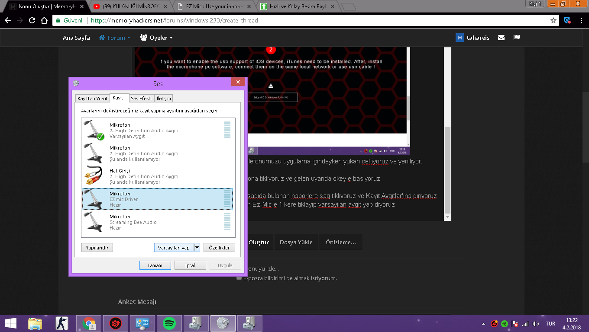Viewport: 589px width, 332px height.
Task: Click the embedded setup image thumbnail
Action: tap(272, 100)
